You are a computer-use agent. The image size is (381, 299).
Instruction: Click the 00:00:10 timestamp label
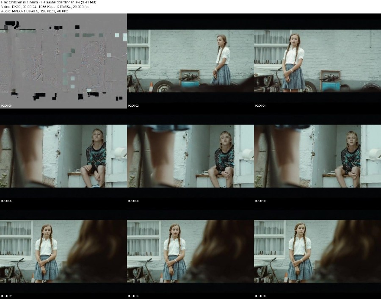click(x=260, y=201)
